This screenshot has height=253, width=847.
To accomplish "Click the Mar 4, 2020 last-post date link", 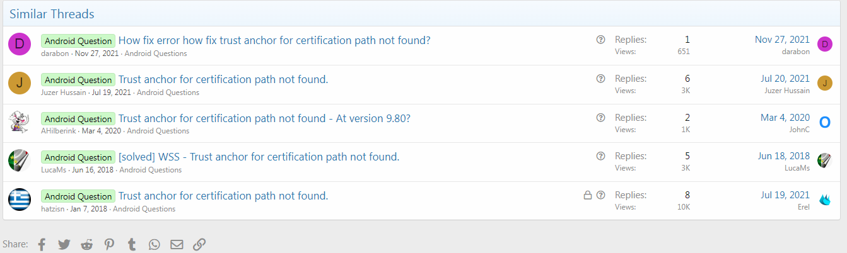I will click(785, 117).
